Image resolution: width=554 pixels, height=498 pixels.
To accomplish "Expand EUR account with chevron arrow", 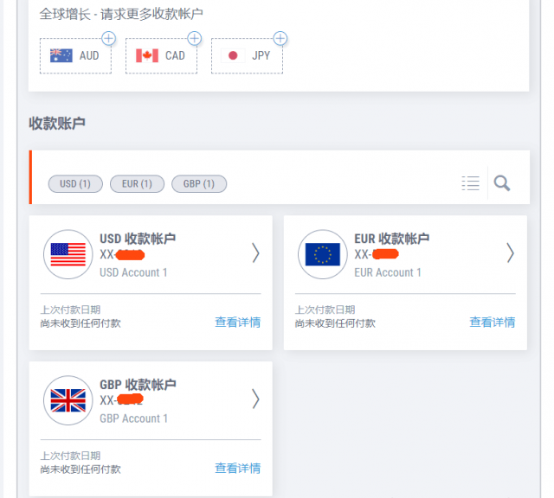I will point(510,253).
